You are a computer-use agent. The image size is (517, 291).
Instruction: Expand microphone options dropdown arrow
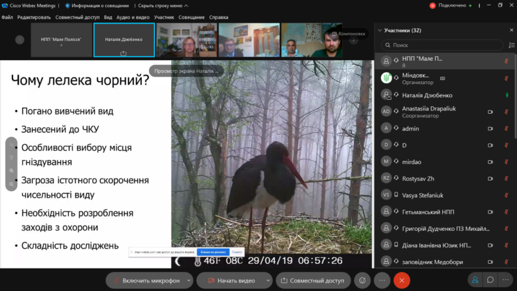189,280
